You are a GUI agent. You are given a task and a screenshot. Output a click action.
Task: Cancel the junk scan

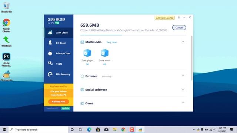[x=179, y=28]
